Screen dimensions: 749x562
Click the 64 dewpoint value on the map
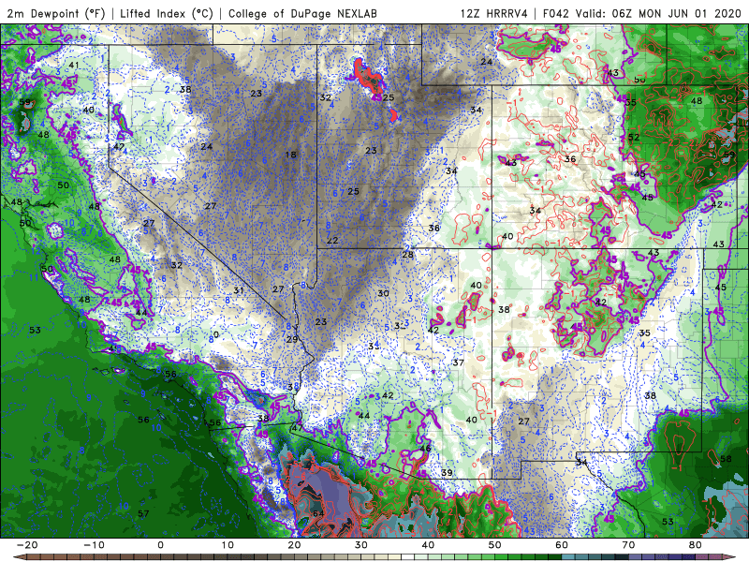click(x=318, y=513)
